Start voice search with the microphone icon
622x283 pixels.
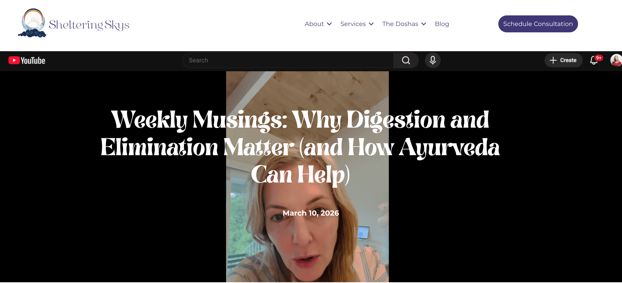(432, 60)
